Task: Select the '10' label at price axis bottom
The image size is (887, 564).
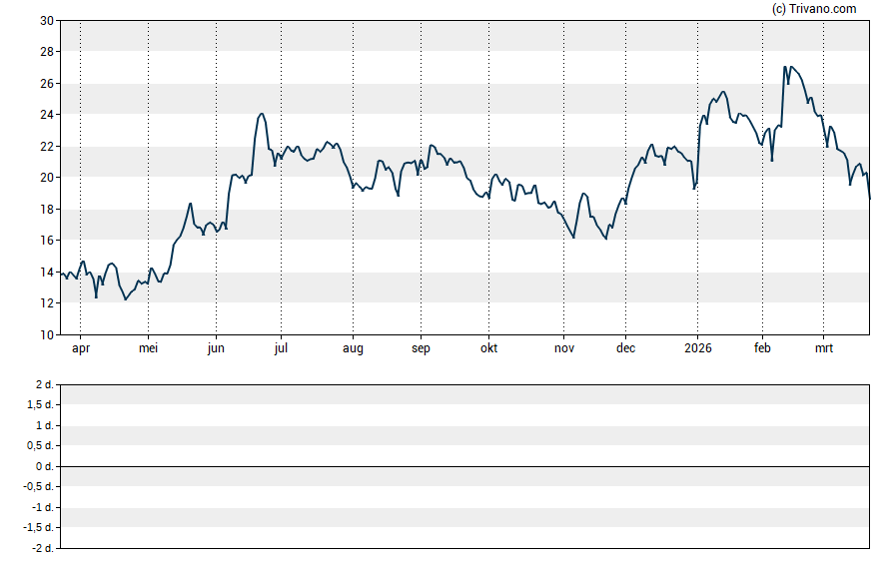Action: tap(48, 335)
